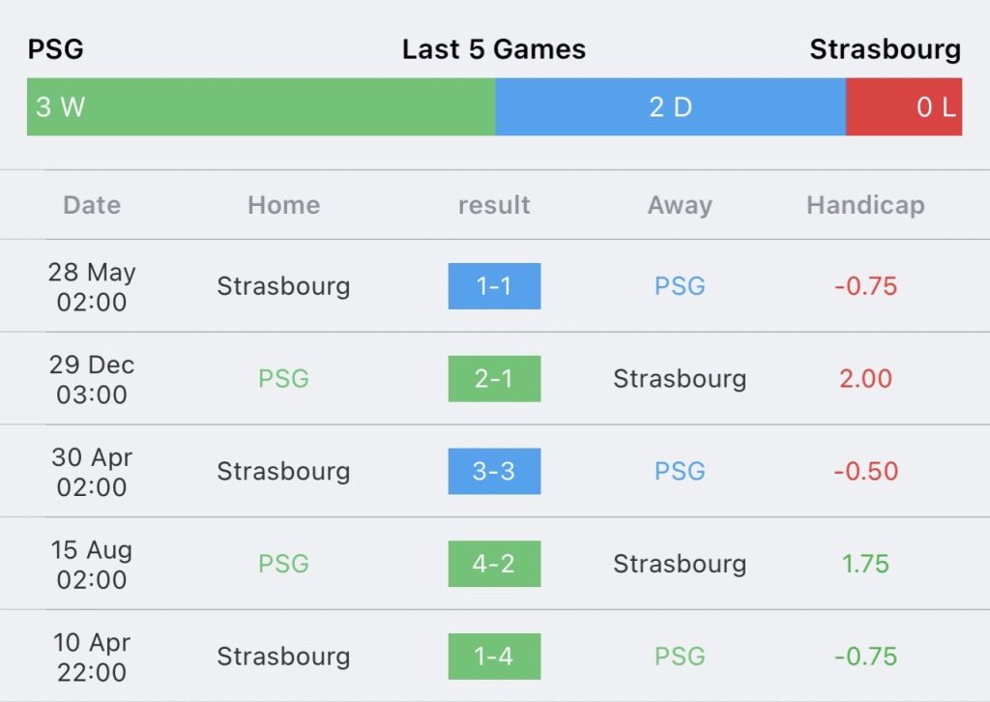
Task: Click the 15 Aug 02:00 date cell
Action: 92,565
